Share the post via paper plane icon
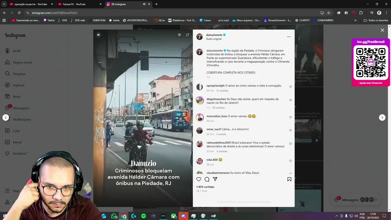 (x=215, y=179)
